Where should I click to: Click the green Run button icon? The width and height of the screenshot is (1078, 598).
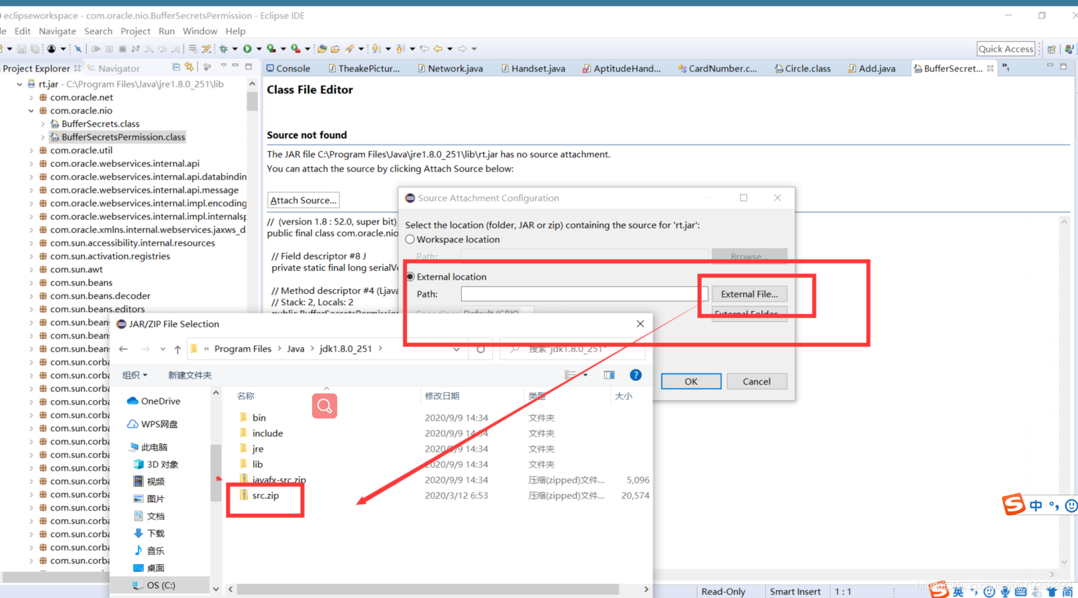[x=247, y=49]
